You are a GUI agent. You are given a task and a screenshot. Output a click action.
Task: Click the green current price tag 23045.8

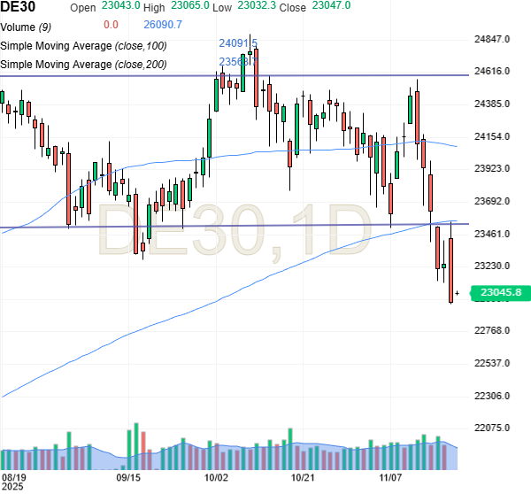coord(500,291)
